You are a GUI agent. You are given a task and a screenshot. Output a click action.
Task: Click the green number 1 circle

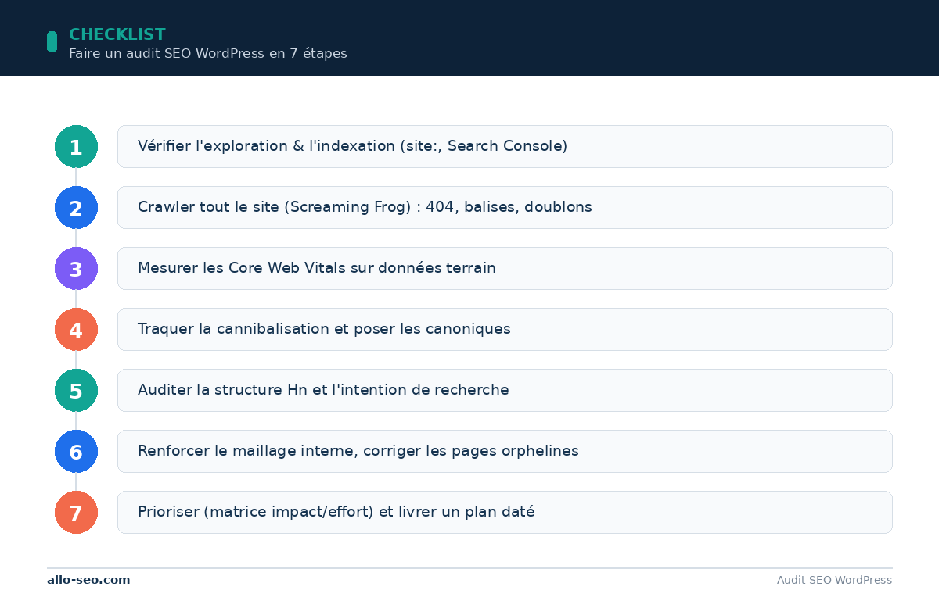coord(76,146)
